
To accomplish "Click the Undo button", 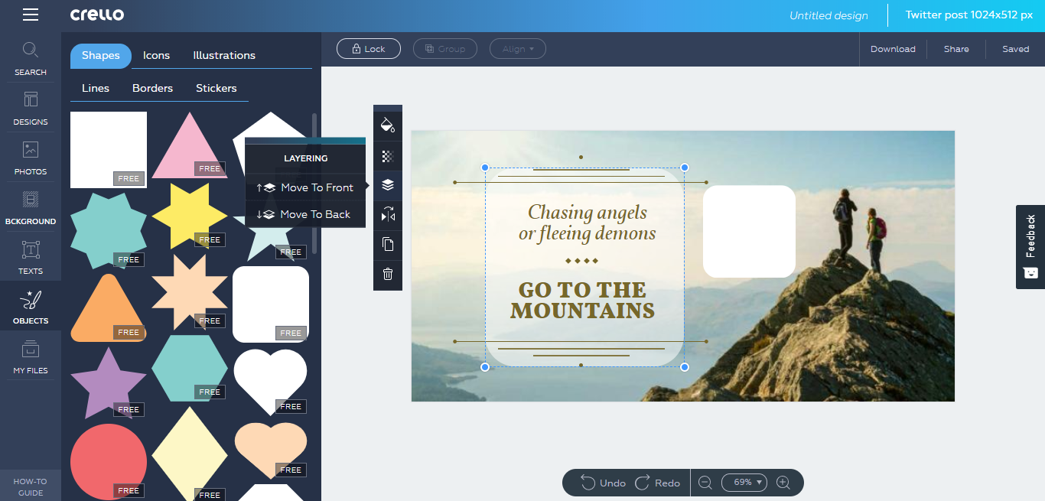I will pos(604,483).
